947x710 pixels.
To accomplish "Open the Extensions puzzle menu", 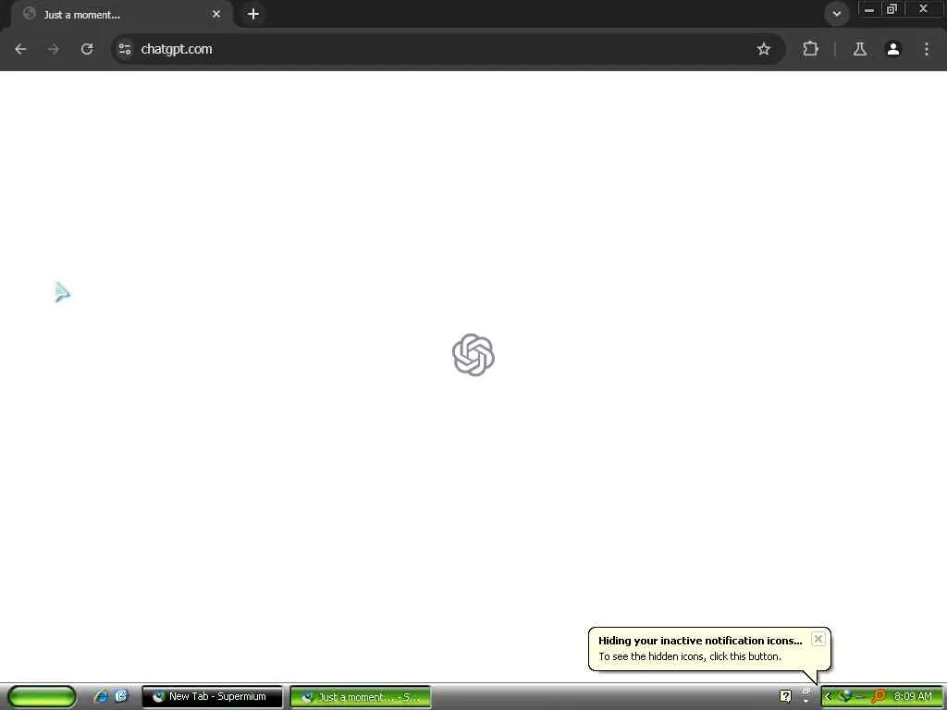I will pyautogui.click(x=810, y=50).
